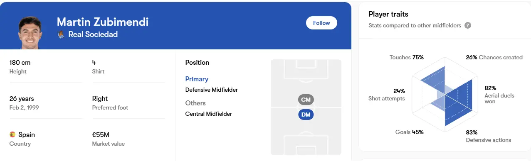Click the Defensive actions 83% label
The height and width of the screenshot is (161, 531).
pos(489,136)
